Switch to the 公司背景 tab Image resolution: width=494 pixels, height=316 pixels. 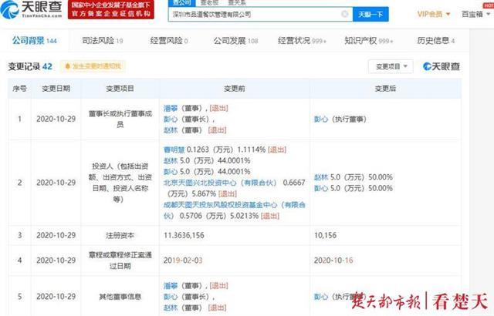[x=34, y=41]
